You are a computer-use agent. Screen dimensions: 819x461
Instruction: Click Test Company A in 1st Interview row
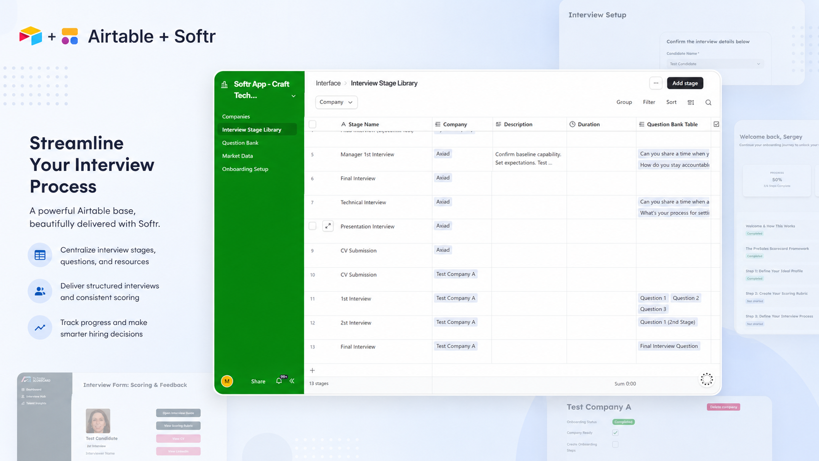coord(456,298)
